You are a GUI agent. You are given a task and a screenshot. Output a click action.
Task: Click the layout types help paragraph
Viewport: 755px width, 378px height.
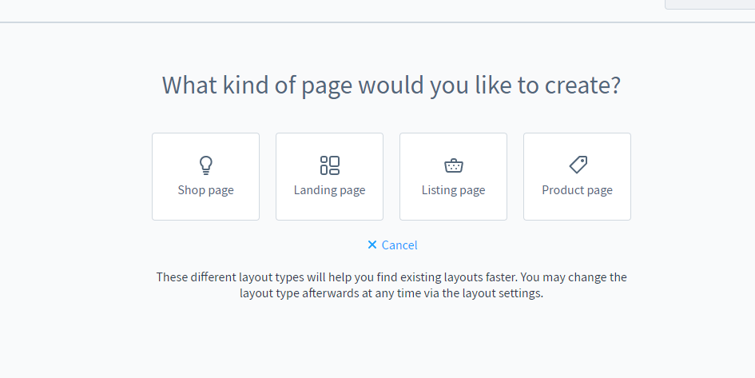click(391, 285)
